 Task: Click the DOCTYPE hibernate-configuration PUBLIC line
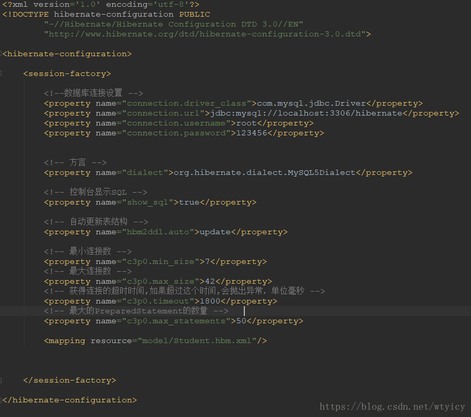[x=106, y=15]
